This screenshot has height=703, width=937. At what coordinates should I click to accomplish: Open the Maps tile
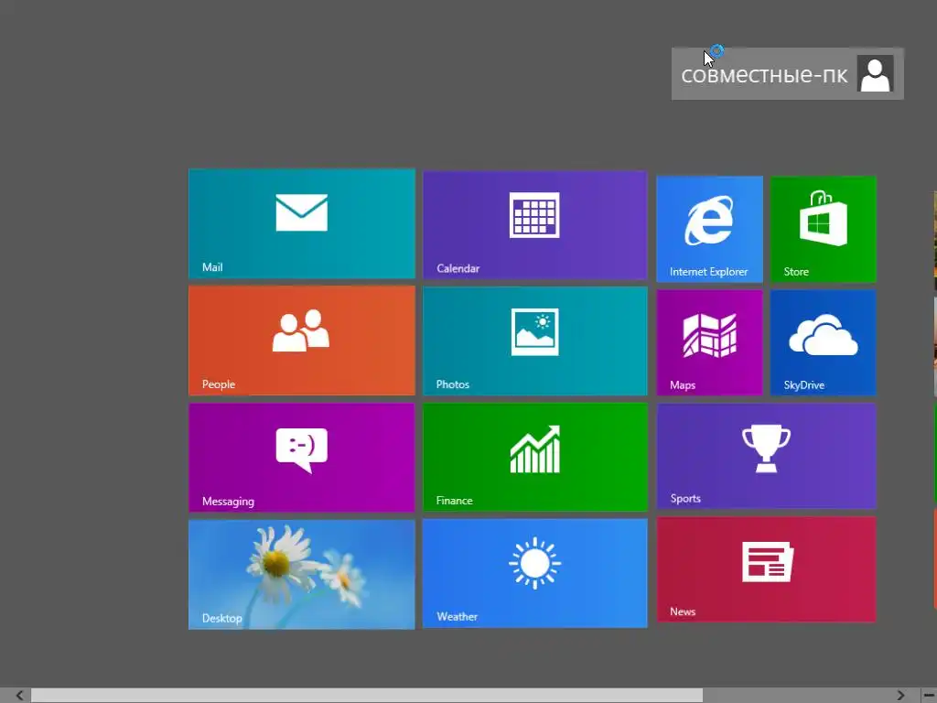(709, 342)
